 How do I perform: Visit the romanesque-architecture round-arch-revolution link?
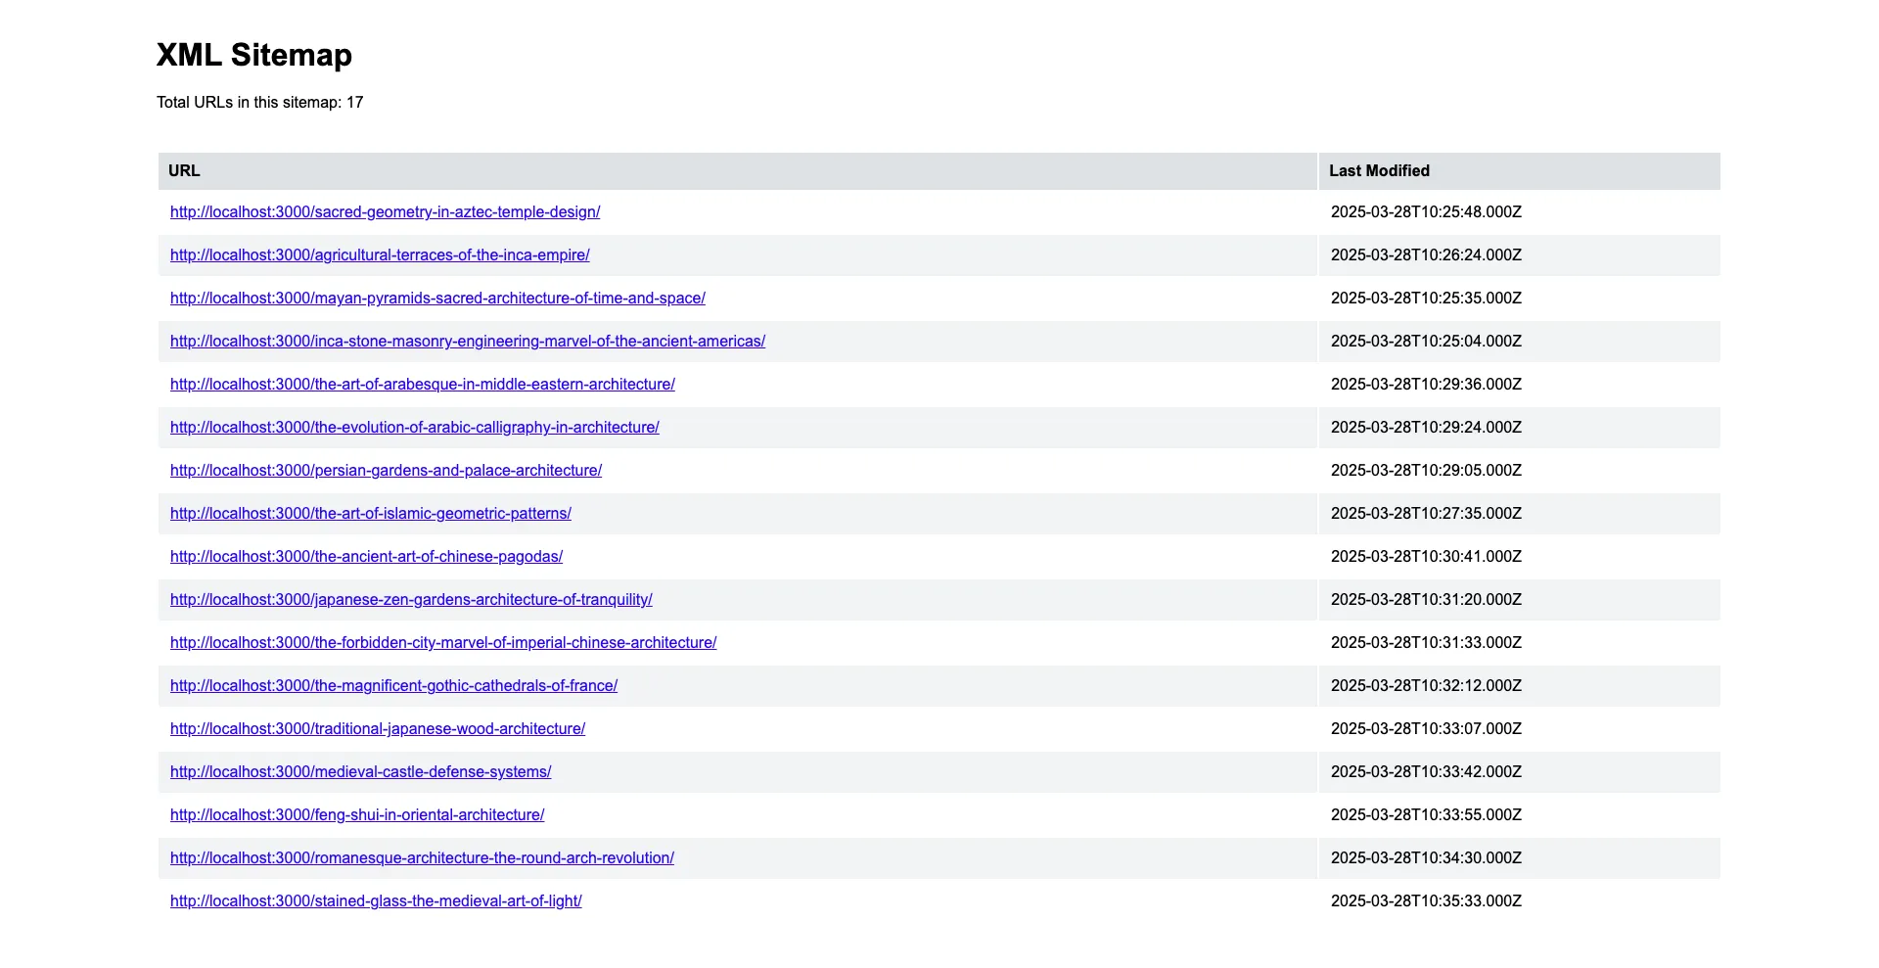pyautogui.click(x=422, y=858)
